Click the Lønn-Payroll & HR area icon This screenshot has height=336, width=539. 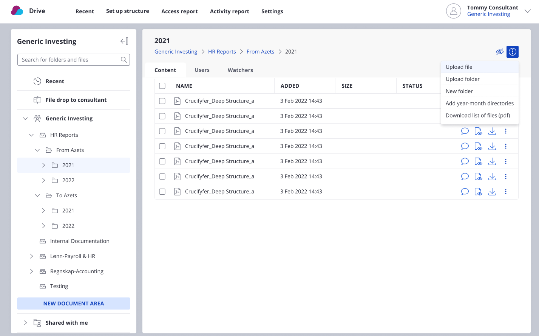pyautogui.click(x=43, y=256)
